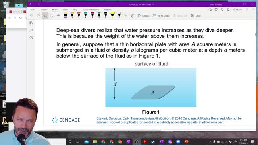Click the Ink to Shape button
This screenshot has height=145, width=258.
pyautogui.click(x=161, y=16)
